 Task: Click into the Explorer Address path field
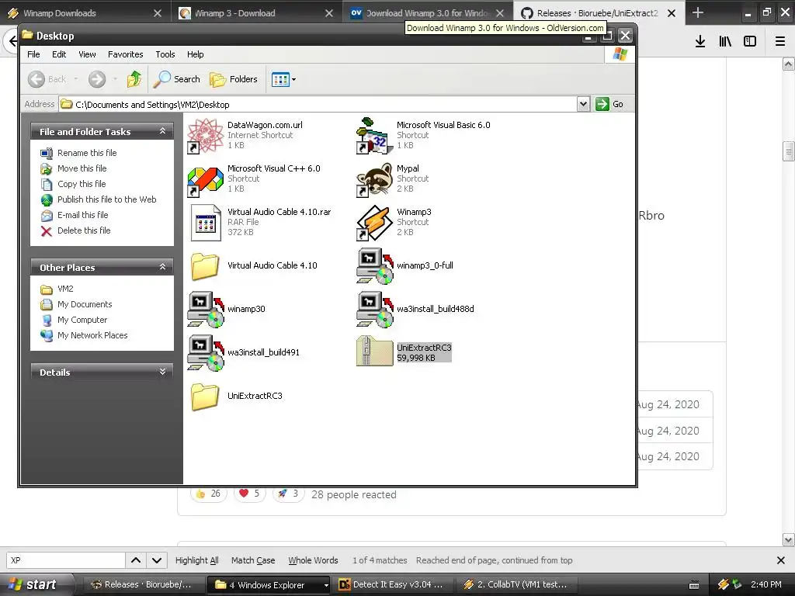(318, 104)
